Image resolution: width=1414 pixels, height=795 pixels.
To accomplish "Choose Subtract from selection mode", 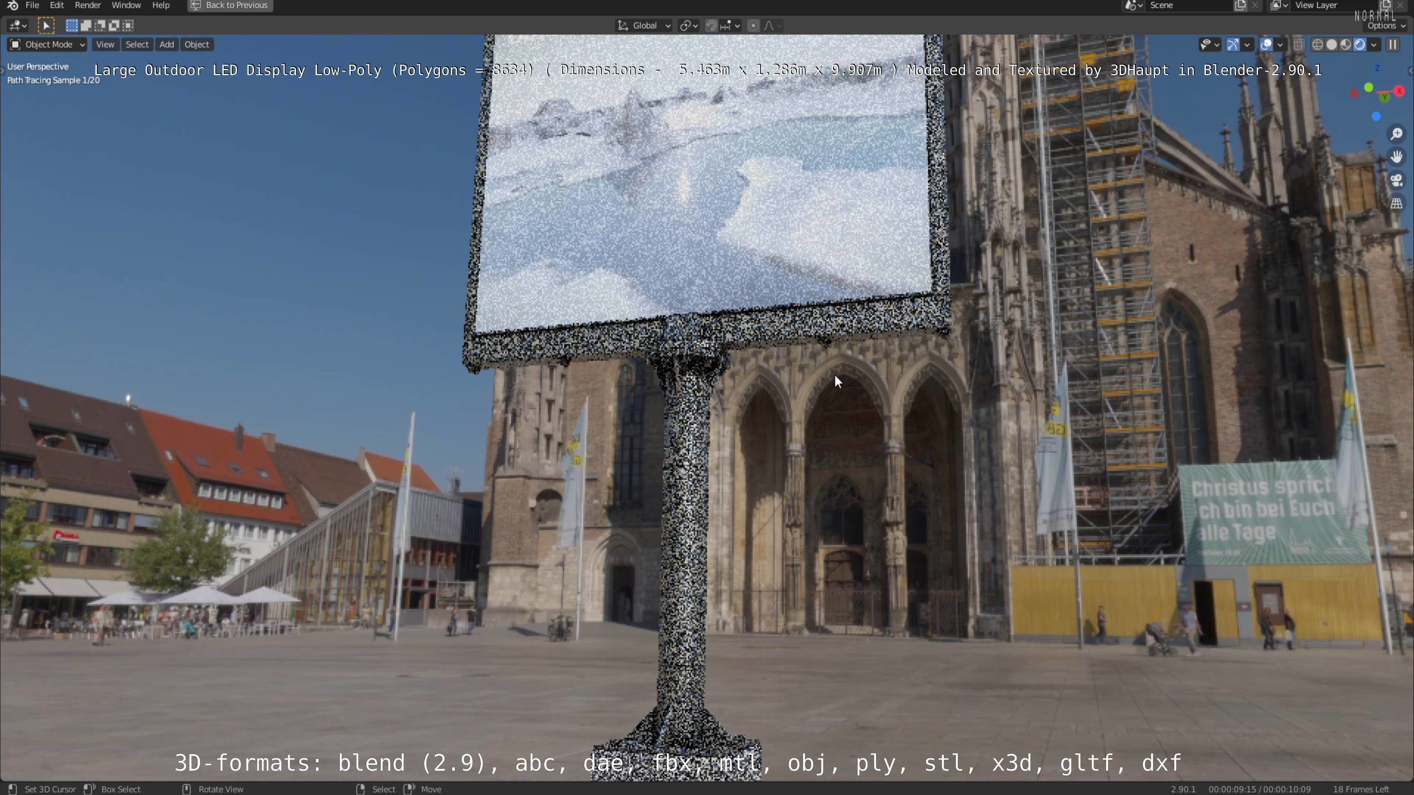I will [100, 25].
